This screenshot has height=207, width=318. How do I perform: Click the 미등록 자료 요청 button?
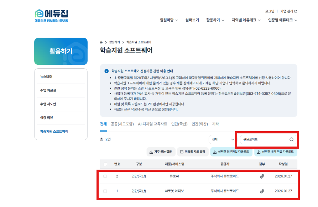(193, 152)
